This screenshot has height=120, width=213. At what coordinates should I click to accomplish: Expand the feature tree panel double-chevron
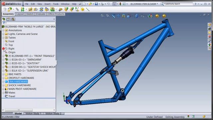click(x=54, y=19)
